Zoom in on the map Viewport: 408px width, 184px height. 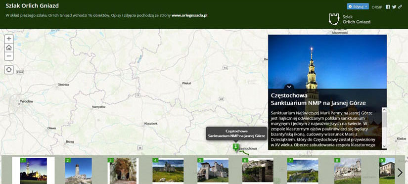click(9, 39)
